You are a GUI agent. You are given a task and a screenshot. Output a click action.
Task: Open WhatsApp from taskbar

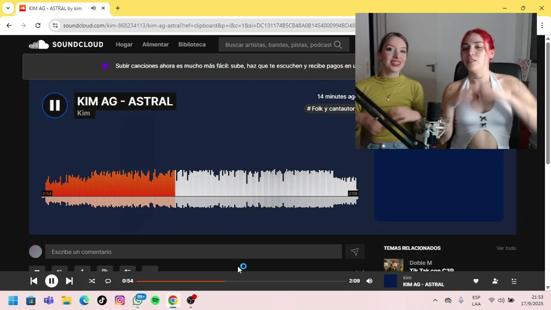click(x=138, y=301)
